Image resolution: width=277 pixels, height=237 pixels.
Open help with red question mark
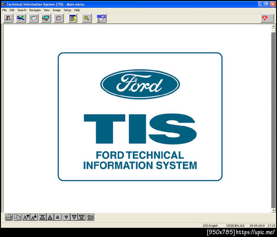(267, 18)
